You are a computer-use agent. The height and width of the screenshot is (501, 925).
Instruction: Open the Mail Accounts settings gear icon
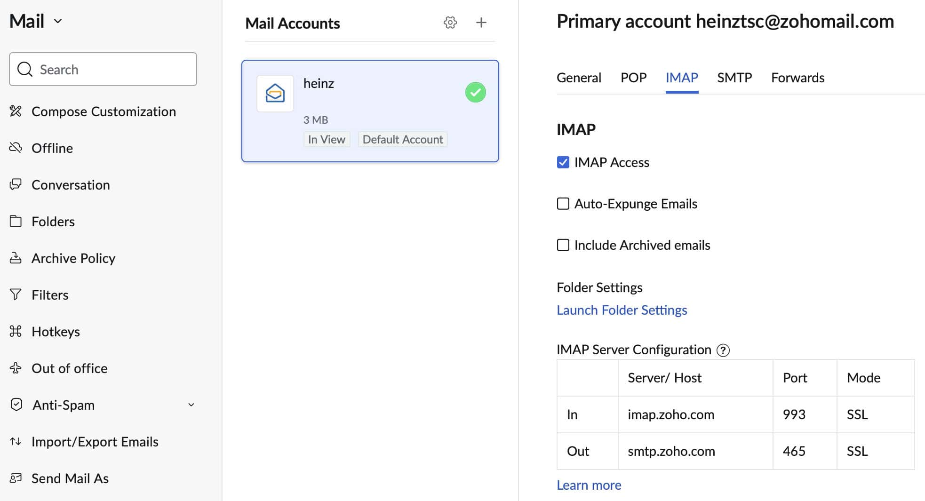[x=450, y=22]
